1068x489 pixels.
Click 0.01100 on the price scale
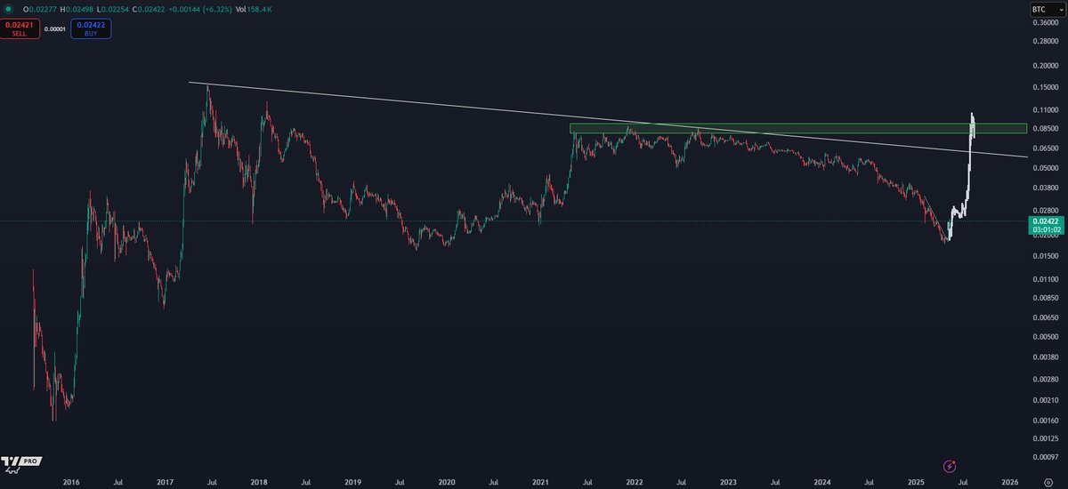click(1044, 278)
